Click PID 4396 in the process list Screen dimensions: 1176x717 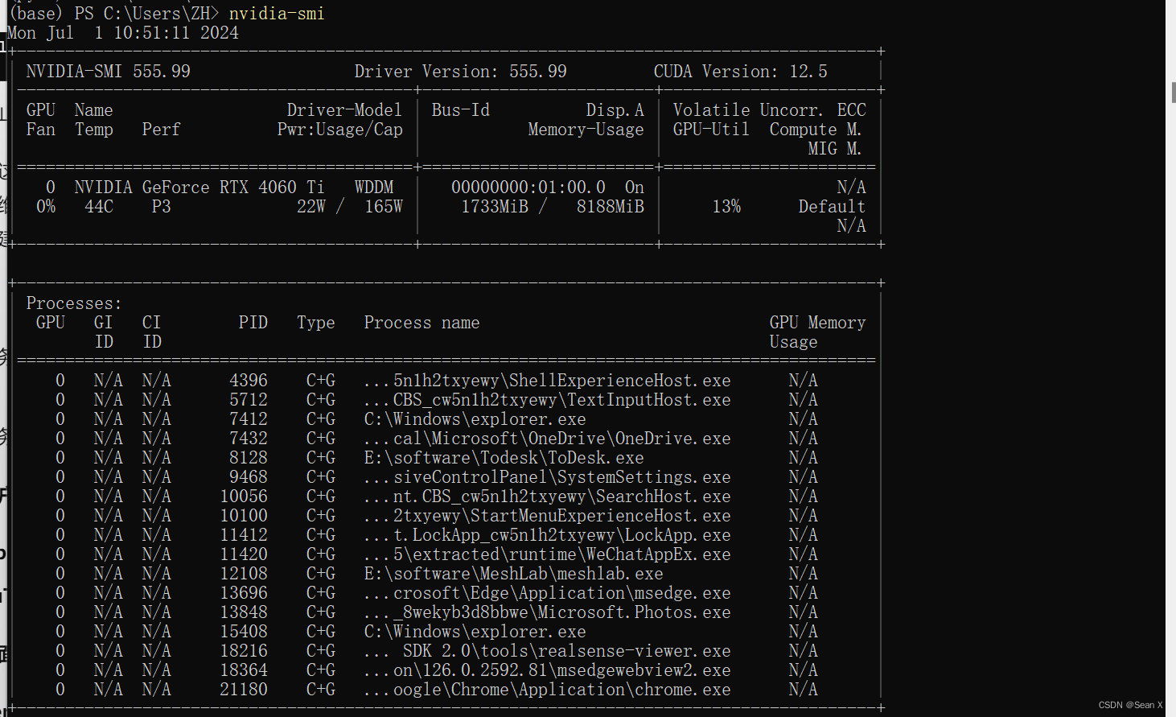click(x=249, y=381)
